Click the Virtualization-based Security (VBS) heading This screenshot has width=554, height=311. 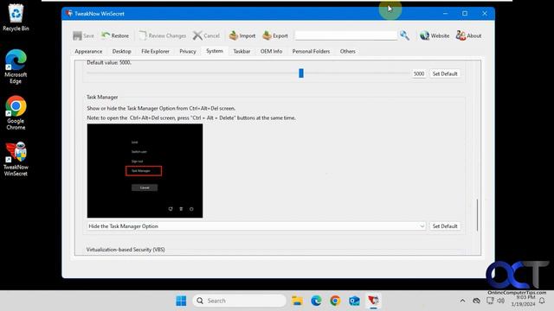(x=126, y=250)
